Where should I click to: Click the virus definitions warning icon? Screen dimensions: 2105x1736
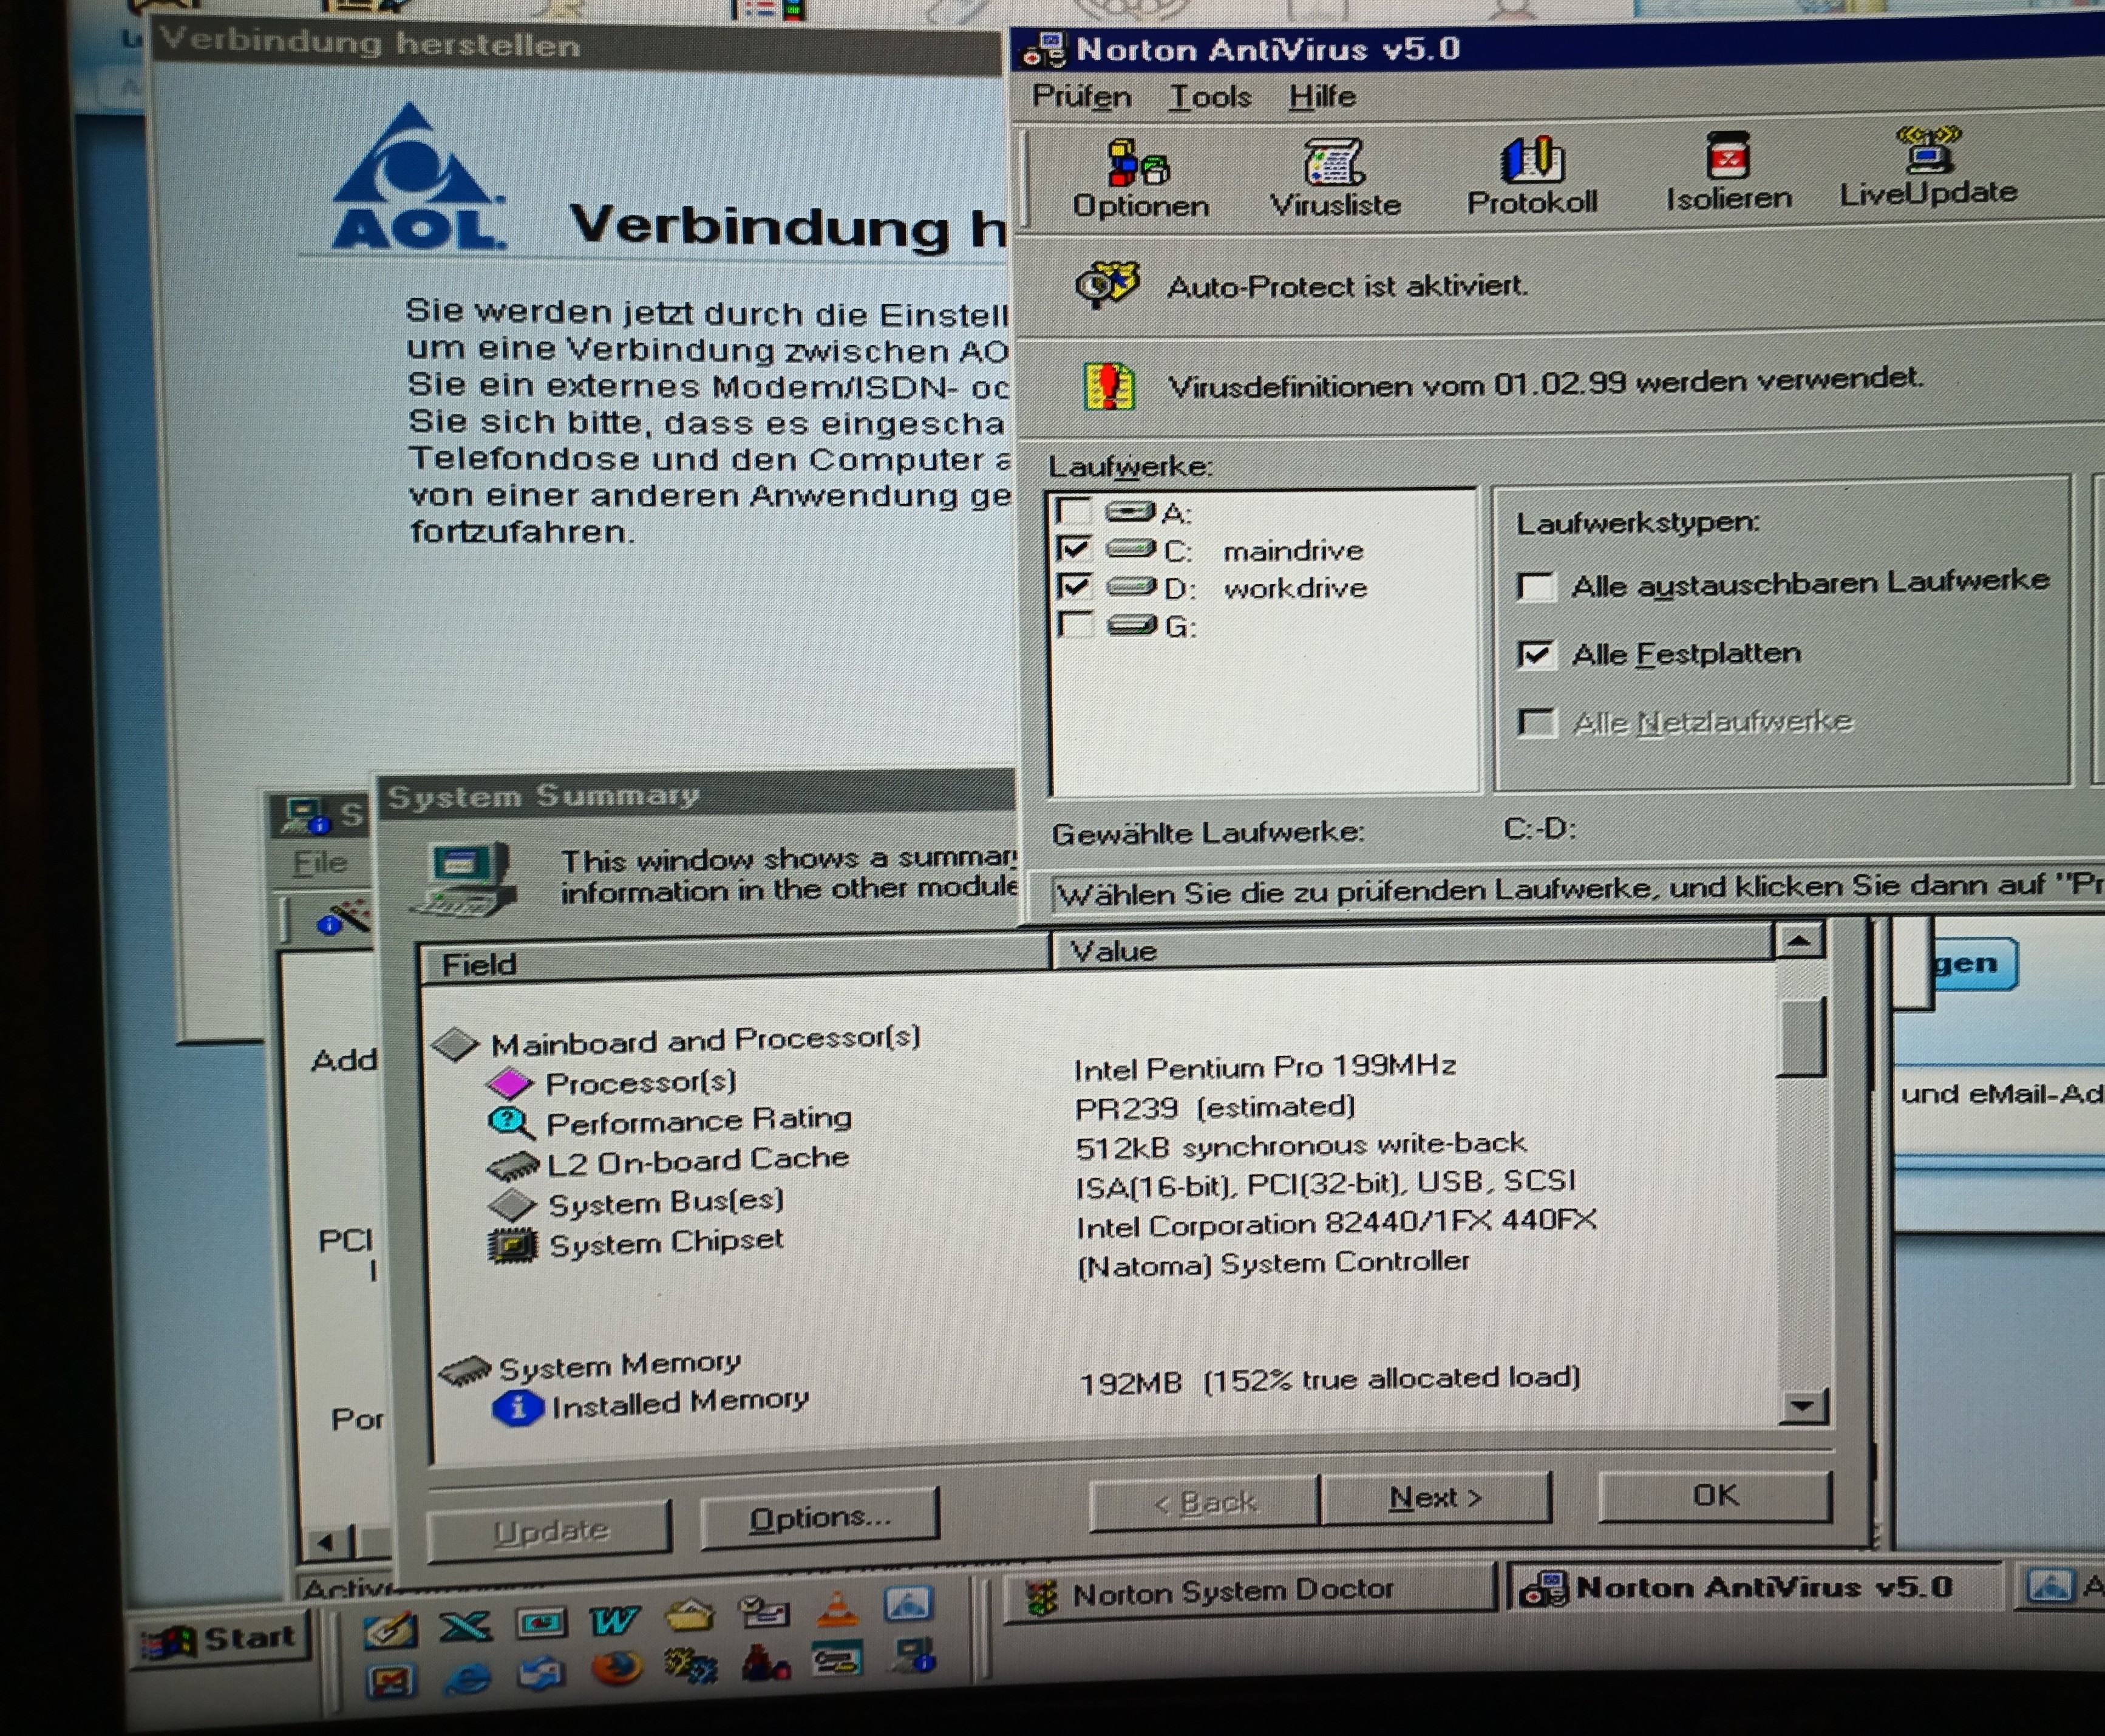[1109, 386]
